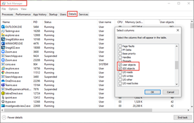Click the SearchApp.exe icon with PID 9424

tap(3, 56)
